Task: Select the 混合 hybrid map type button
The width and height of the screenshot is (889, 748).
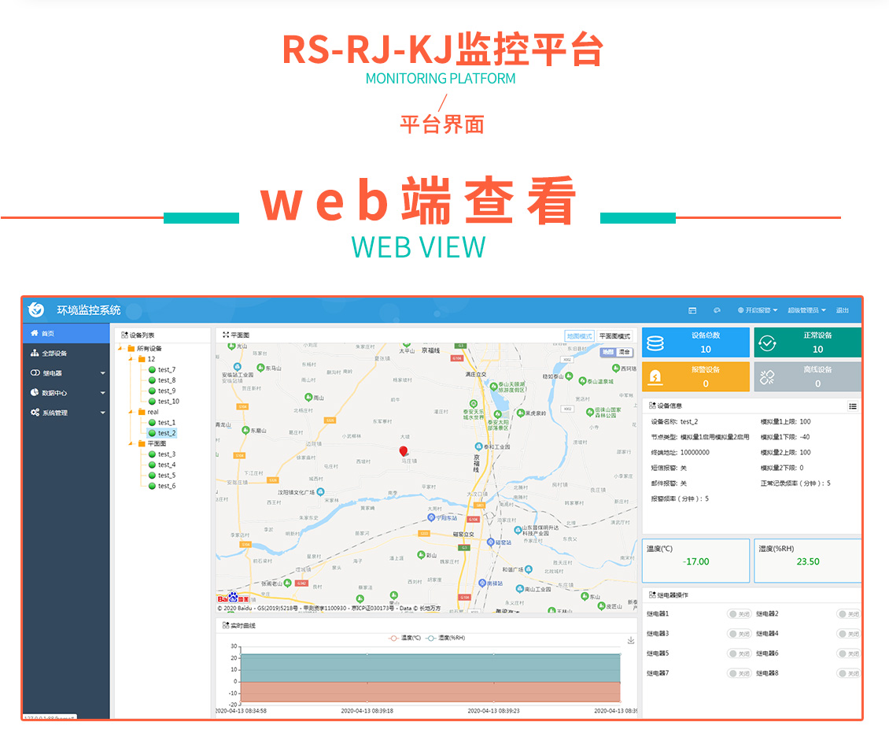Action: click(625, 352)
